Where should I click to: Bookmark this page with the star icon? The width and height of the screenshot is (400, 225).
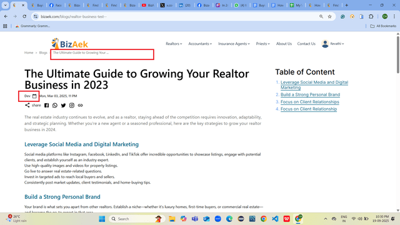pyautogui.click(x=329, y=17)
